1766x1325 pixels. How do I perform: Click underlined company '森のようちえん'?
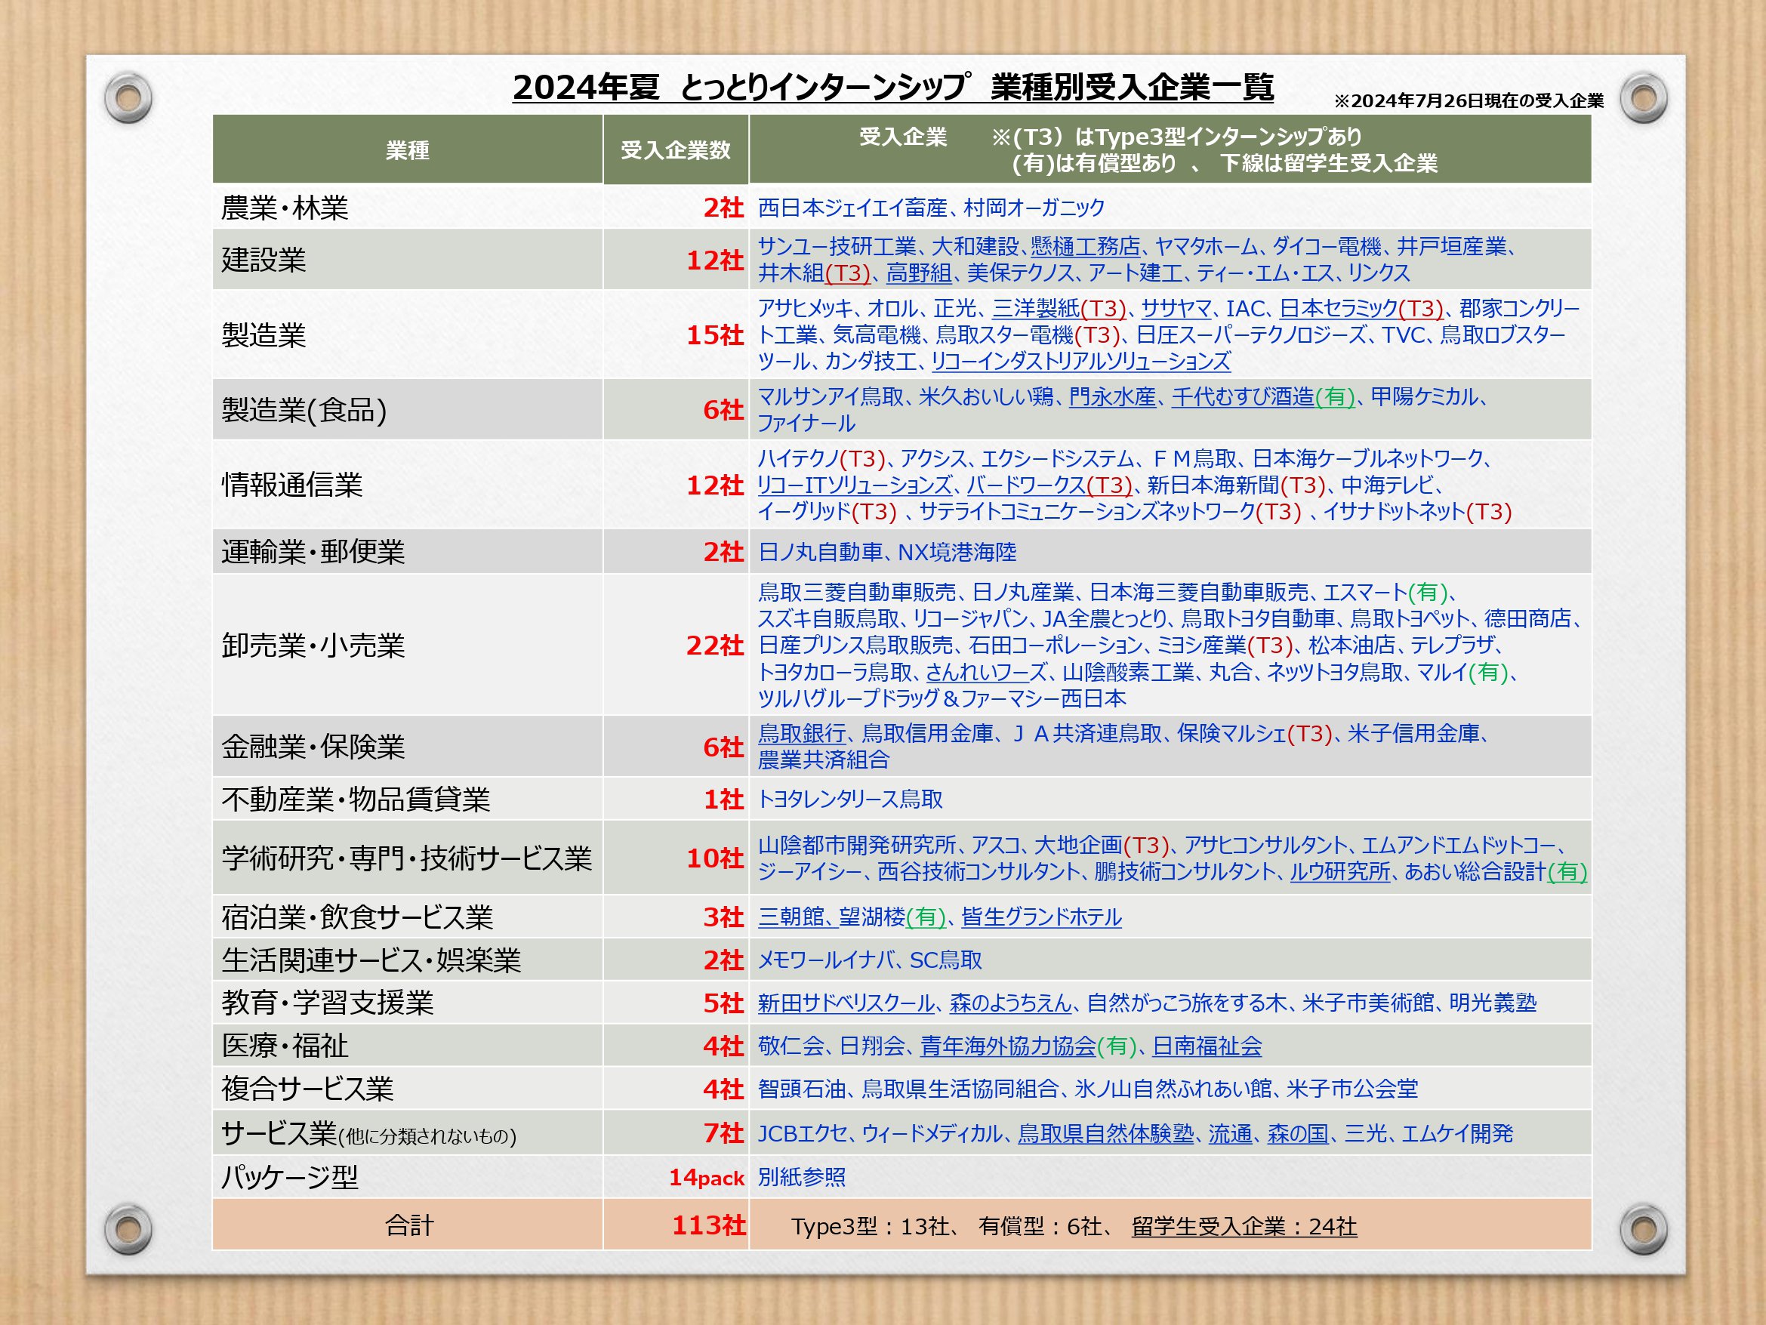(1011, 1003)
